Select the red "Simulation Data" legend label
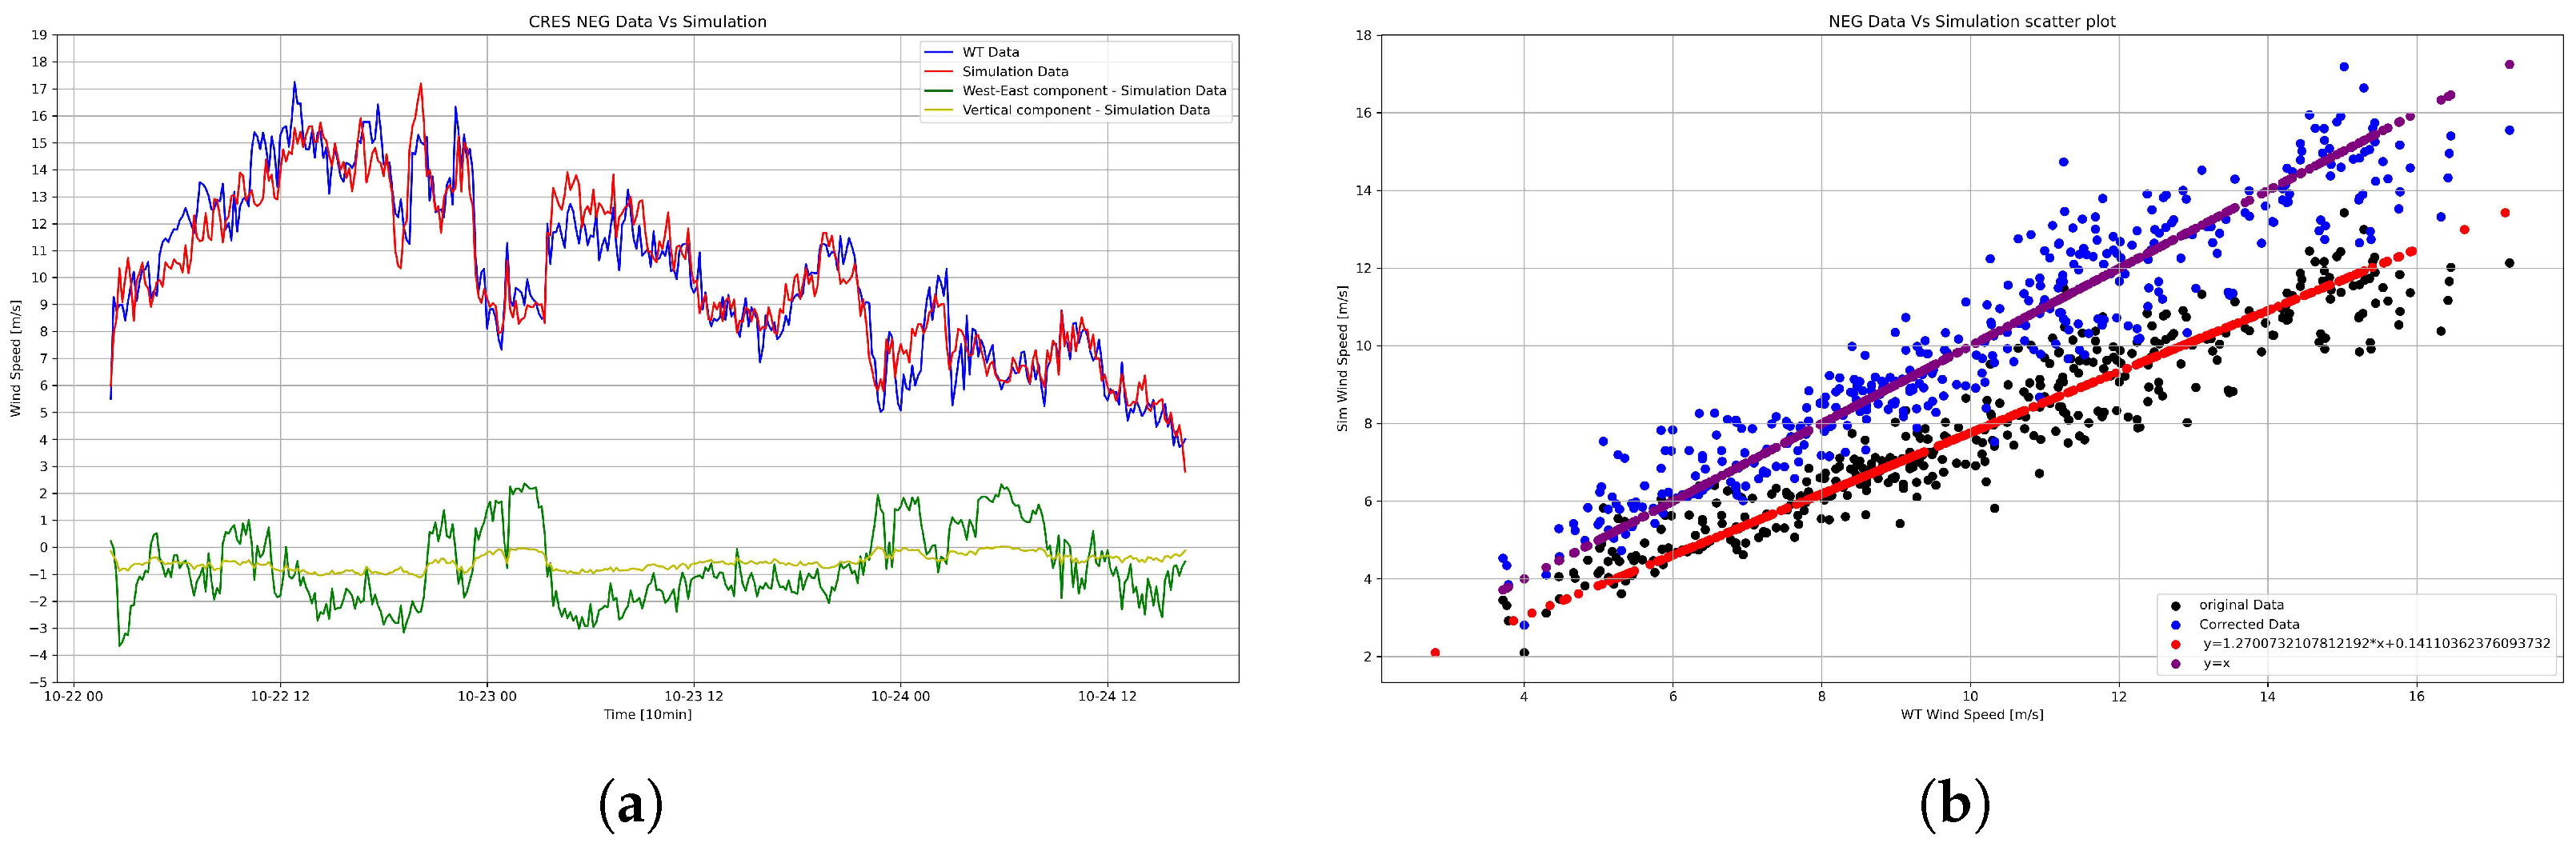Screen dimensions: 2576x851 [1015, 71]
